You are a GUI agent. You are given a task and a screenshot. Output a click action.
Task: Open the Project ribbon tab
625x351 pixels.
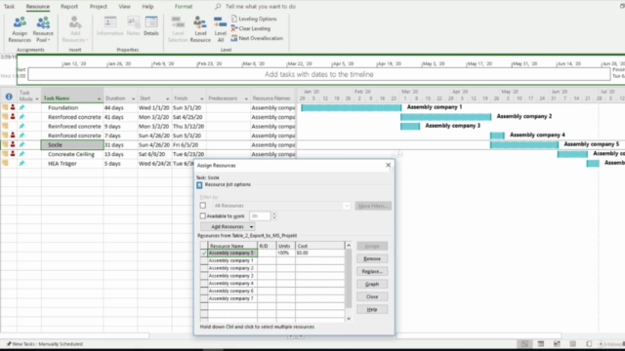98,7
